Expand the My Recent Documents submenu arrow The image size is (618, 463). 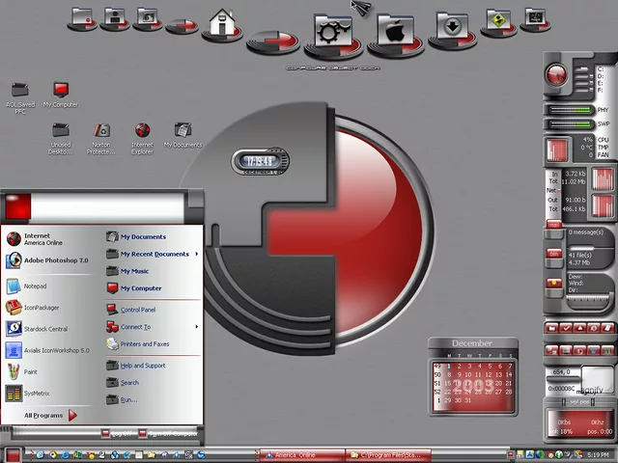[x=196, y=254]
